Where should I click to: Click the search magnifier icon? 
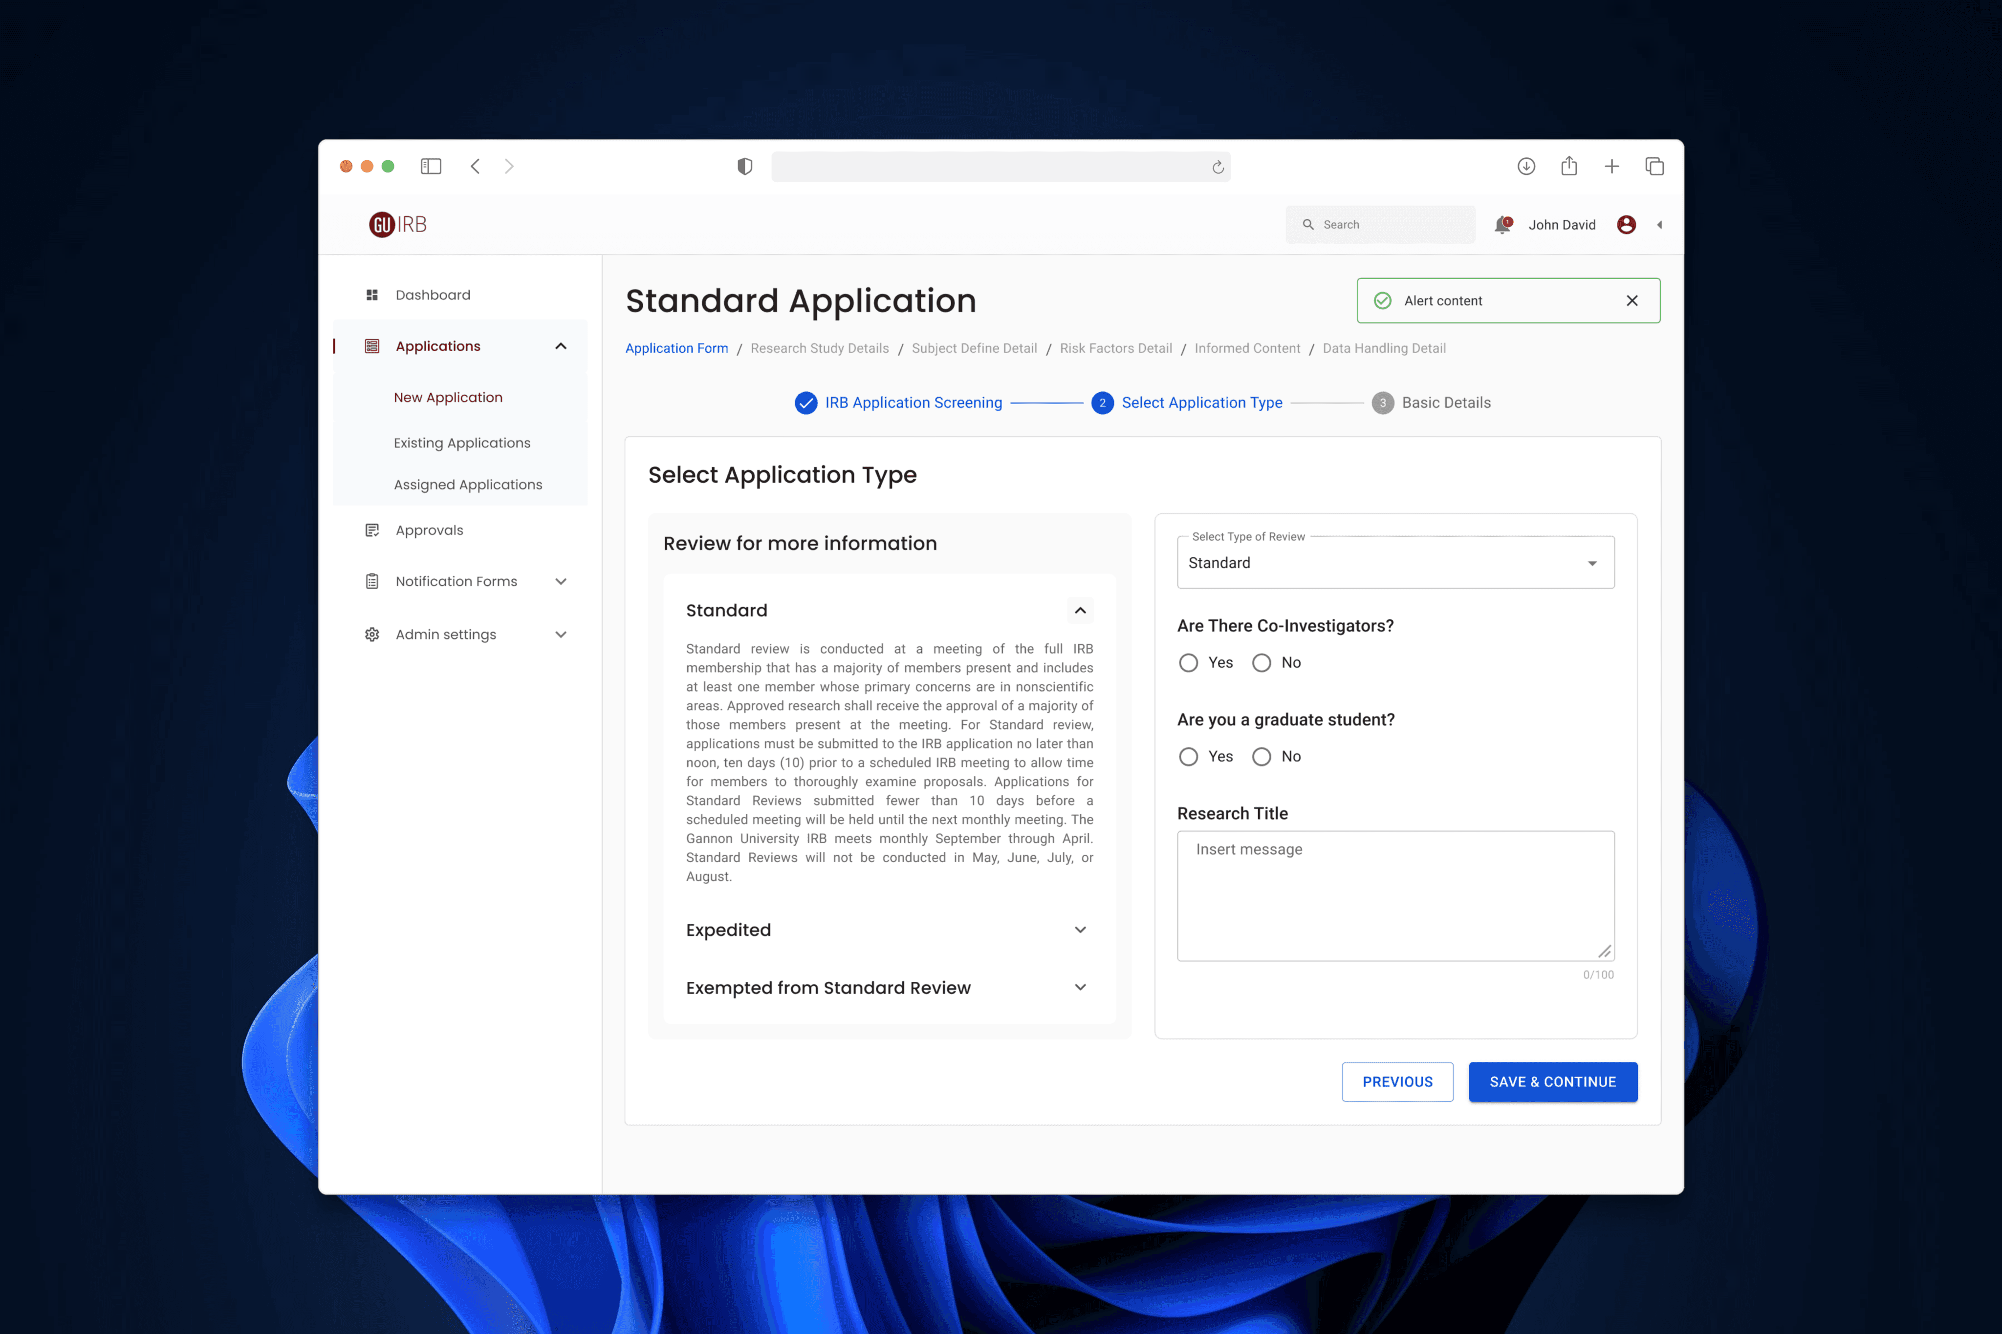(x=1308, y=225)
